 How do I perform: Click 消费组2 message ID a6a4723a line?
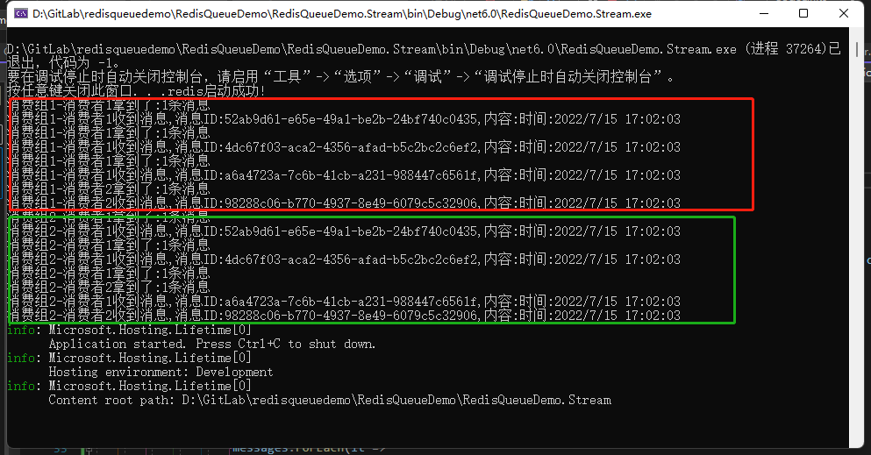click(344, 302)
